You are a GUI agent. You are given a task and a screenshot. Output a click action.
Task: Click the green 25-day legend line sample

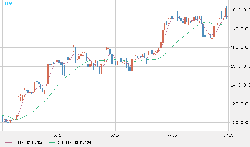52,143
